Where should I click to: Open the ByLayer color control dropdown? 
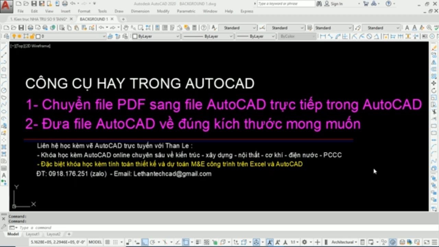pos(156,36)
